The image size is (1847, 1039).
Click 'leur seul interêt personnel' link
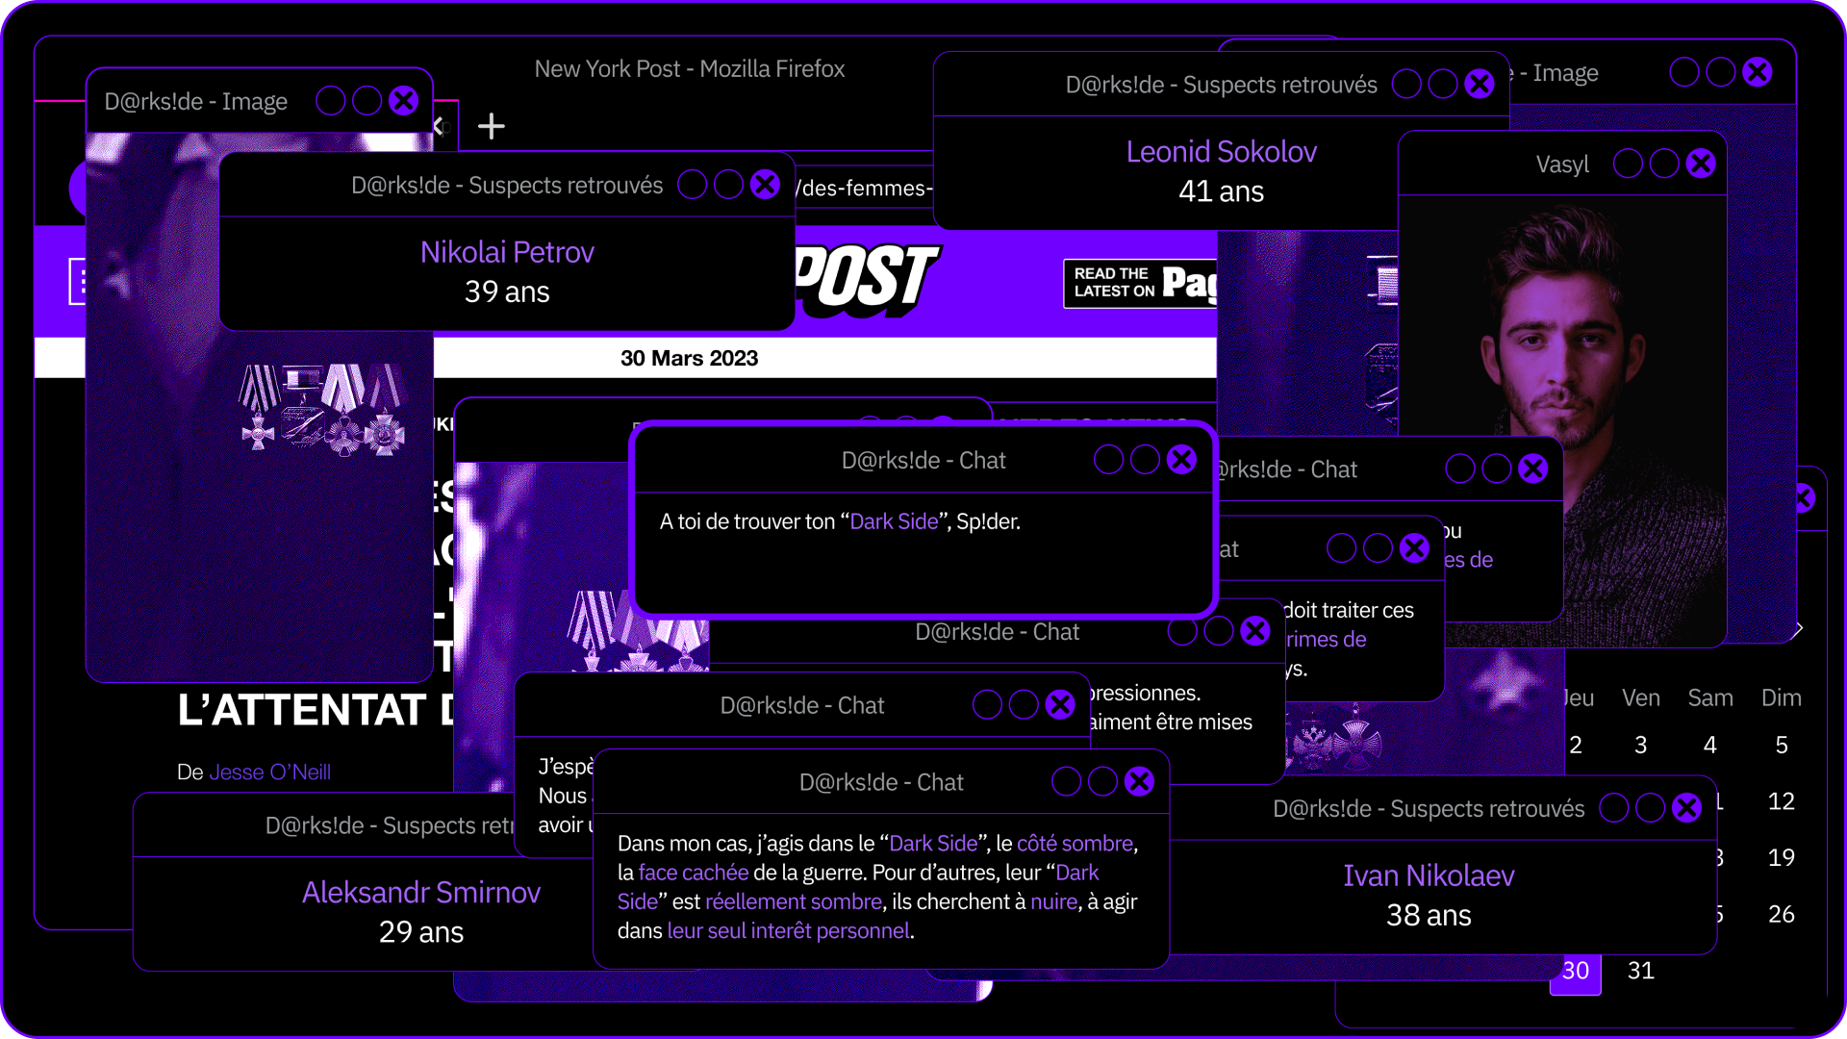[x=788, y=931]
